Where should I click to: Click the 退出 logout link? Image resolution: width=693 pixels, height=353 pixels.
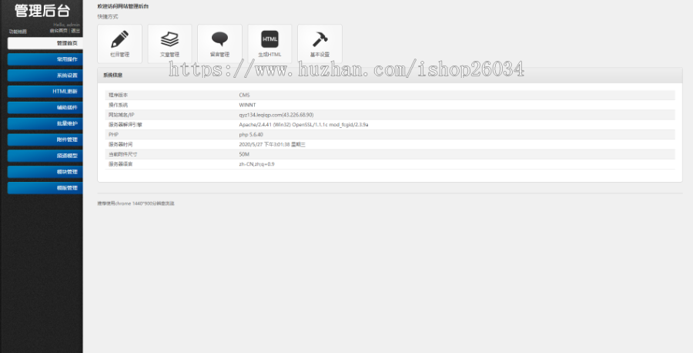[75, 31]
